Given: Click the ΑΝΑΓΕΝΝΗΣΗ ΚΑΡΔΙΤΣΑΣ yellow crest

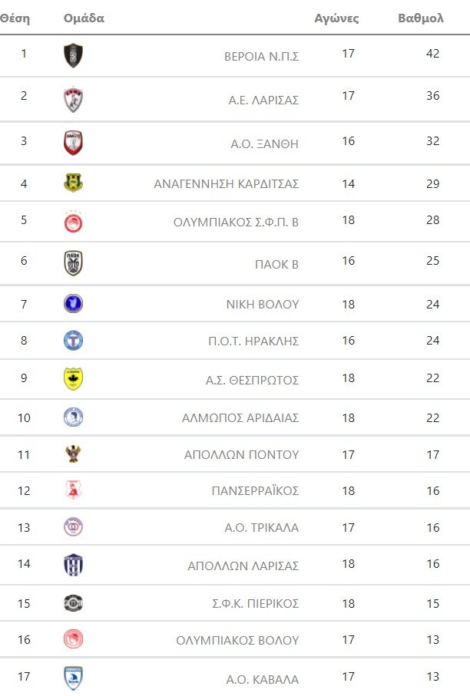Looking at the screenshot, I should pos(73,183).
